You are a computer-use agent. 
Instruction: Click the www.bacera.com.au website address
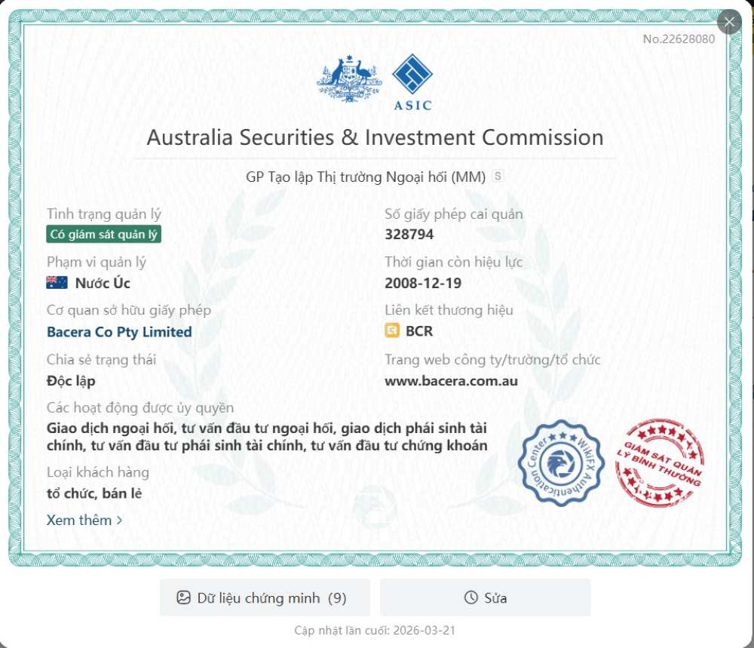[x=451, y=381]
